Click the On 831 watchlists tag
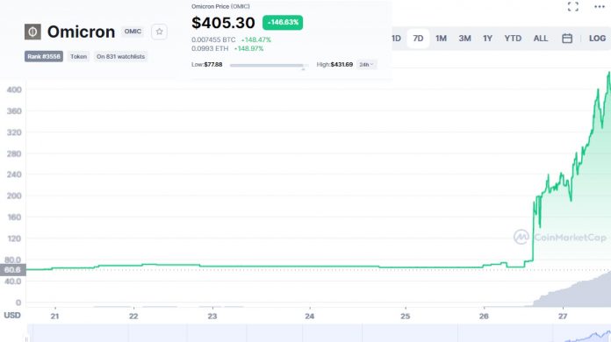This screenshot has width=611, height=342. 120,56
